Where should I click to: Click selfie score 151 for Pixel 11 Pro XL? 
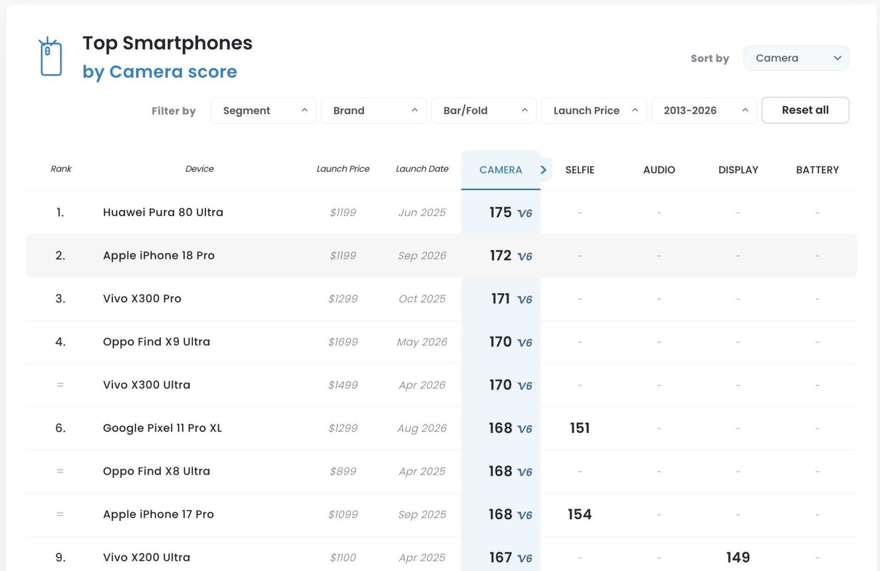(x=580, y=428)
